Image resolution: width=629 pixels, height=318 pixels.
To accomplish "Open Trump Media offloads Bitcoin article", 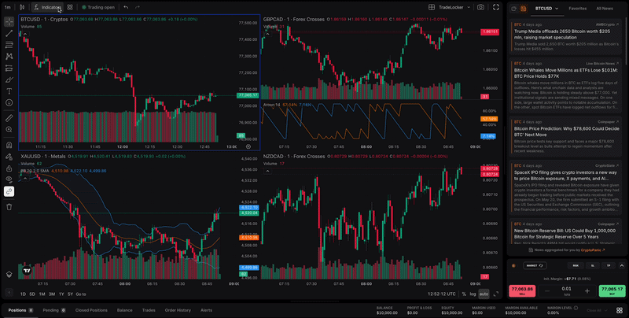I will click(565, 36).
